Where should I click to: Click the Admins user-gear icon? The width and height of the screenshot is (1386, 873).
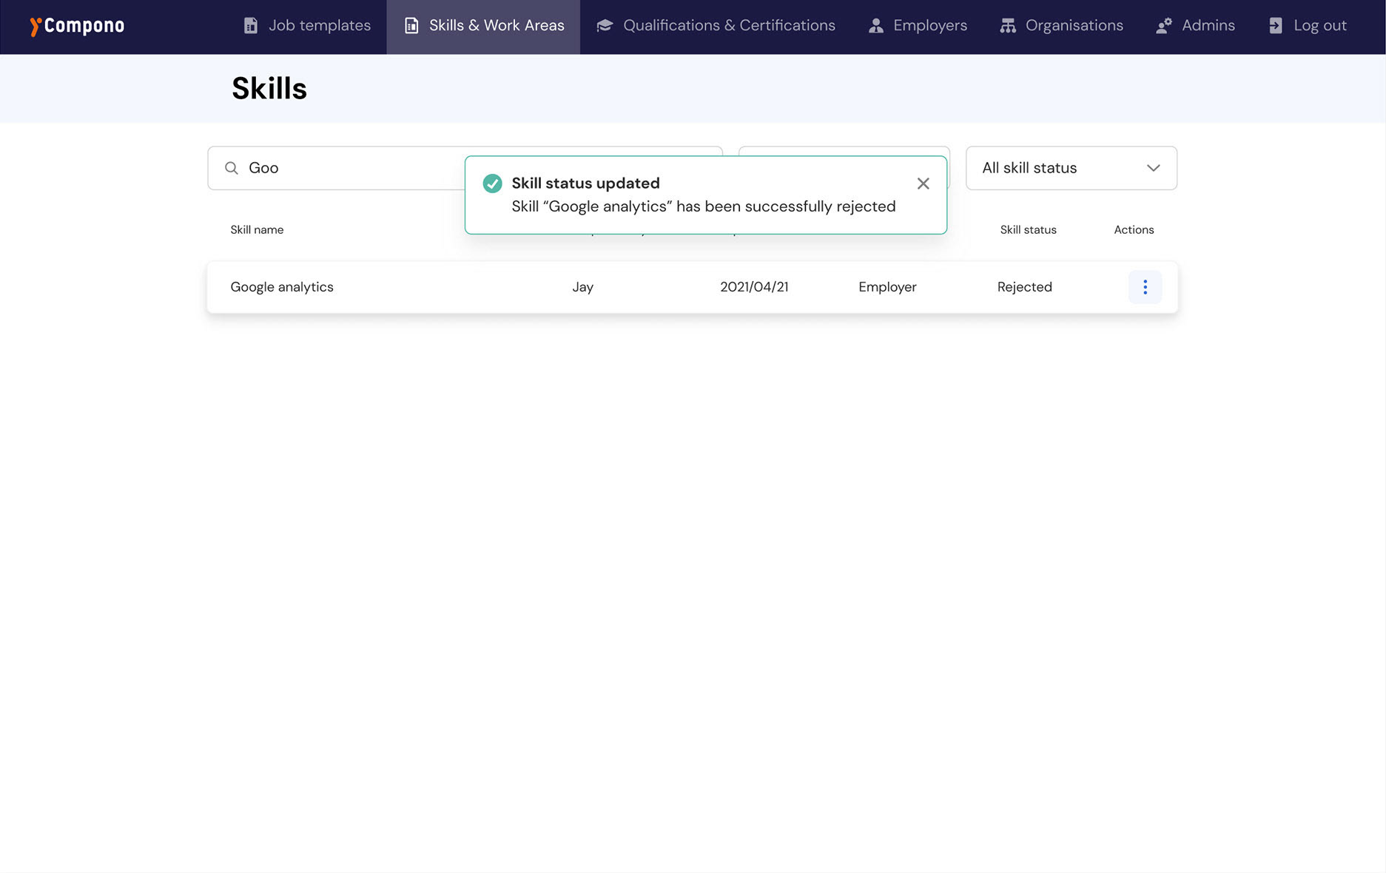point(1164,26)
